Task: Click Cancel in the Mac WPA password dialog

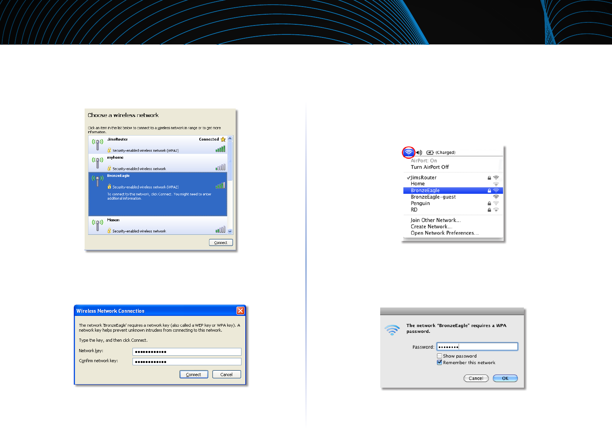Action: tap(476, 378)
